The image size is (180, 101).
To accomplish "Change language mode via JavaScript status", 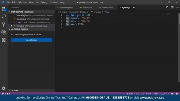I will pyautogui.click(x=165, y=94).
